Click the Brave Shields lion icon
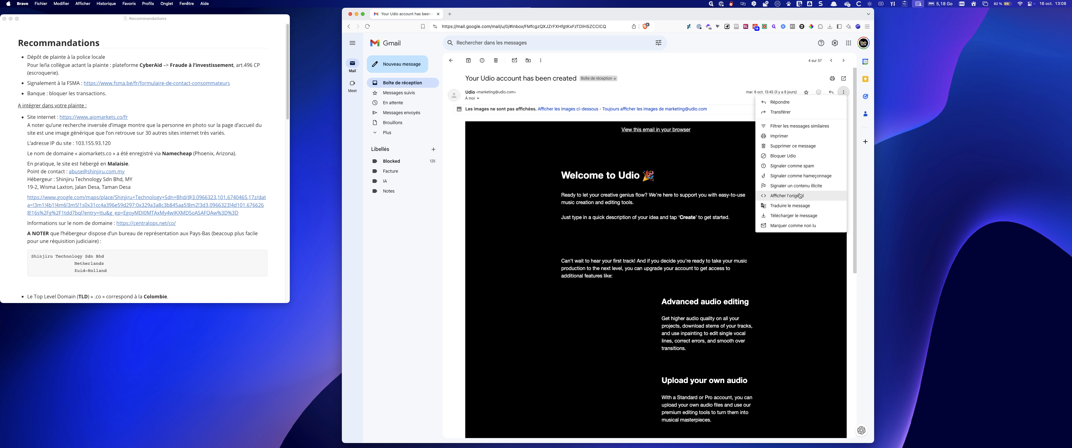 tap(645, 26)
